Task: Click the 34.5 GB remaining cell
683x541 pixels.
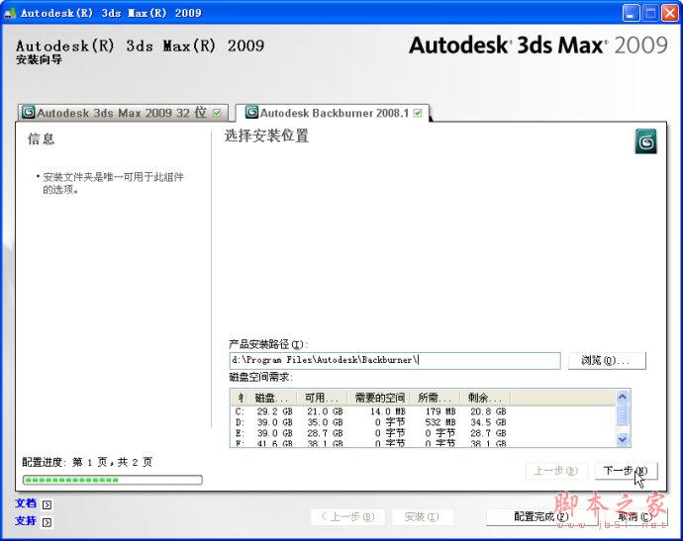Action: (x=488, y=422)
